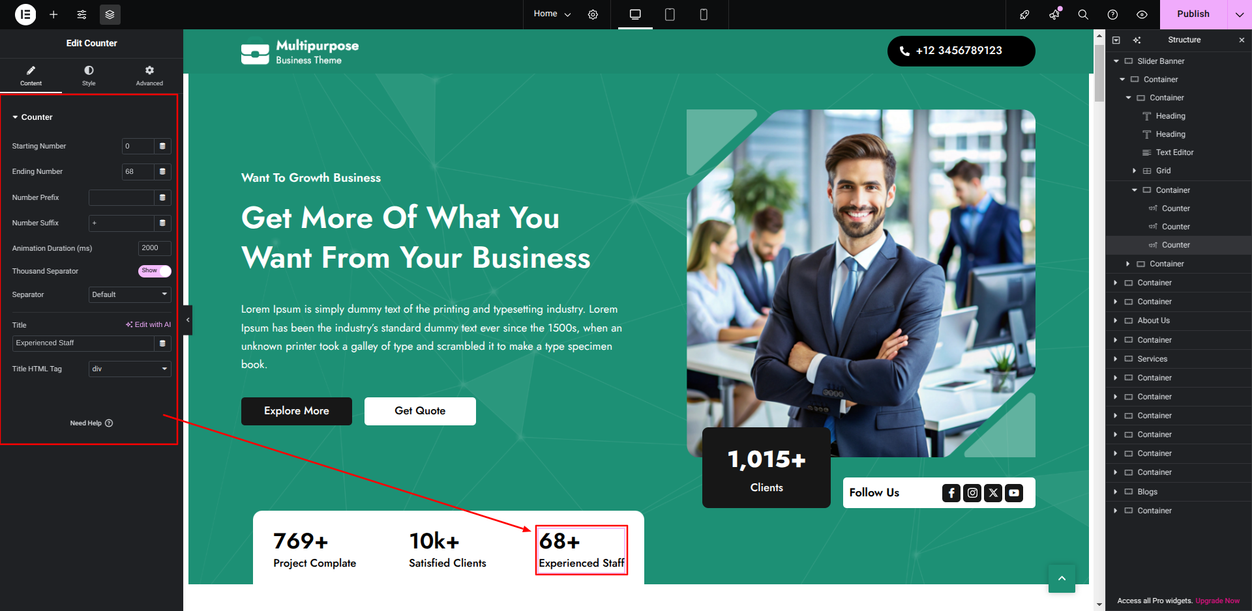
Task: Switch to desktop responsive view
Action: [635, 14]
